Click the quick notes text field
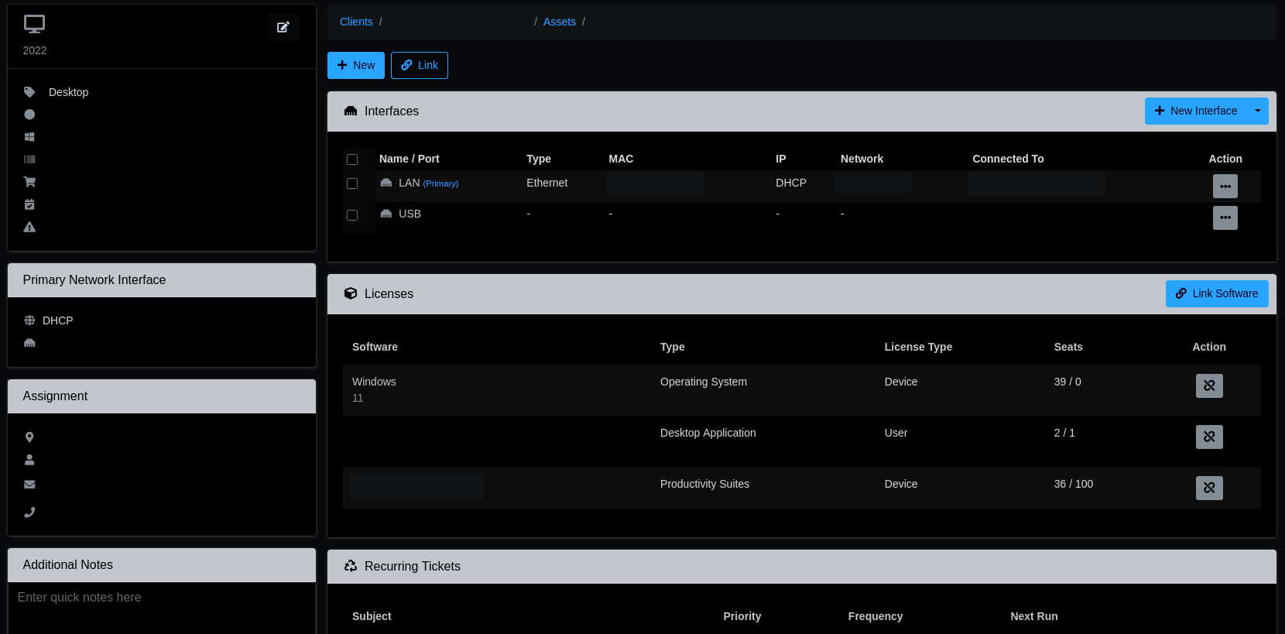The image size is (1285, 634). pos(161,608)
